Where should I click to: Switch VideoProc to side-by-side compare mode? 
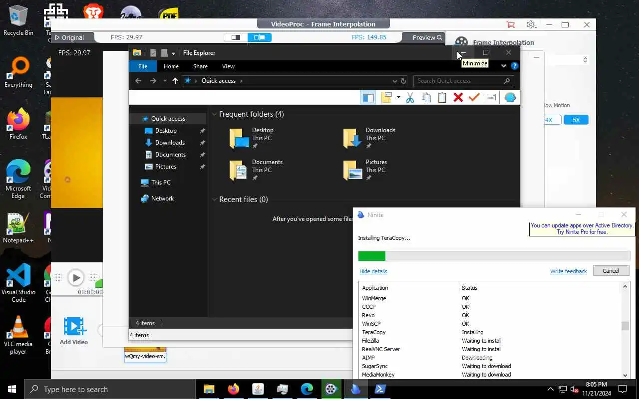[260, 37]
